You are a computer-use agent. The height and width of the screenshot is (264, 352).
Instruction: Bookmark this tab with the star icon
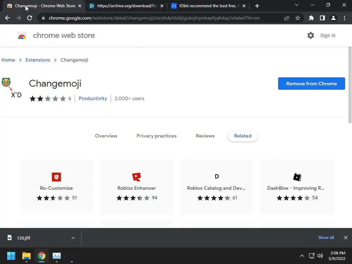298,18
